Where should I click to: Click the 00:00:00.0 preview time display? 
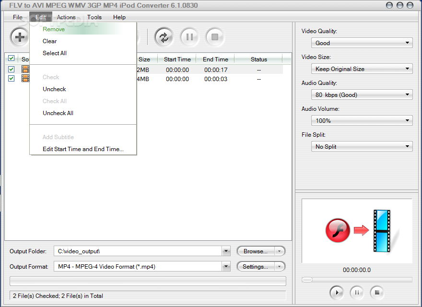tap(357, 270)
